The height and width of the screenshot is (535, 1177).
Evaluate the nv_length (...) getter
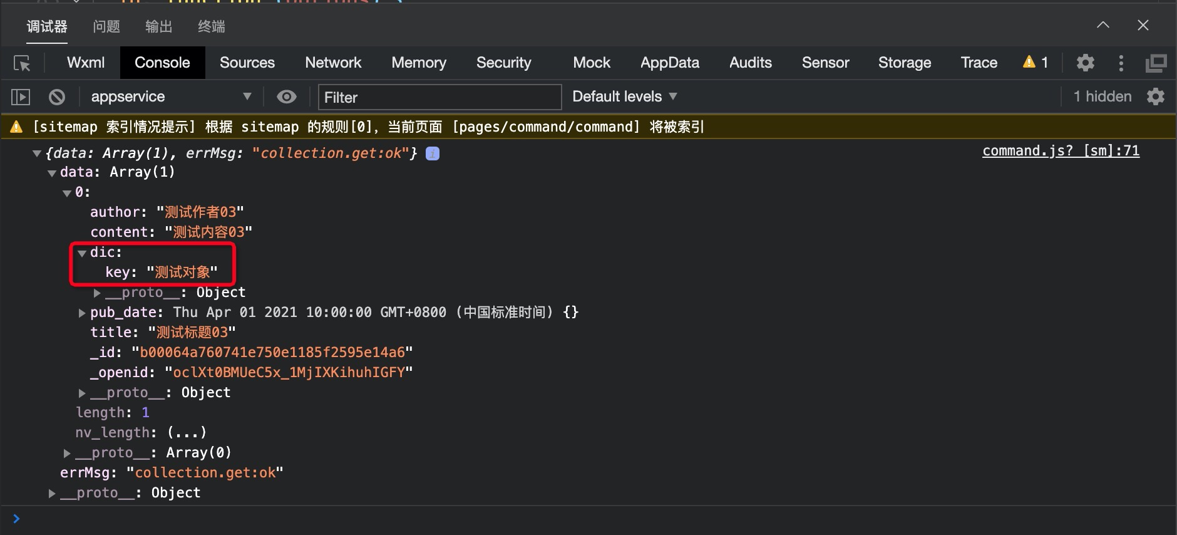coord(187,433)
